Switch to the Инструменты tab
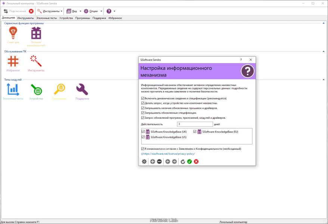Screen dimensions: 328x224 pyautogui.click(x=25, y=18)
